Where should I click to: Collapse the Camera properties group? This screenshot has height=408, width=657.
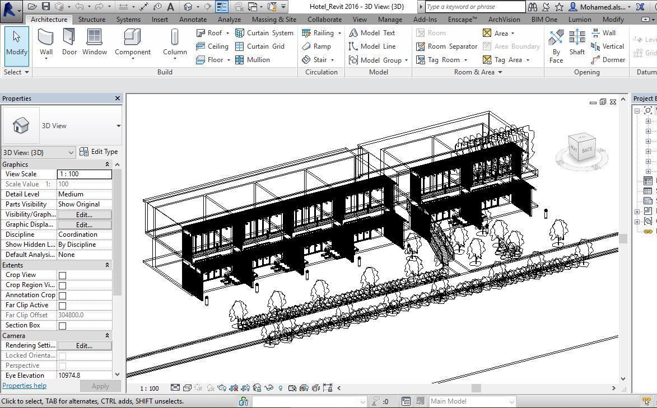point(107,336)
